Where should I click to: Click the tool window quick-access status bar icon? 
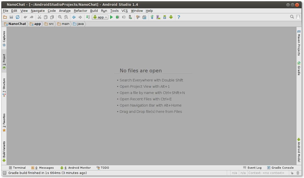pos(5,173)
